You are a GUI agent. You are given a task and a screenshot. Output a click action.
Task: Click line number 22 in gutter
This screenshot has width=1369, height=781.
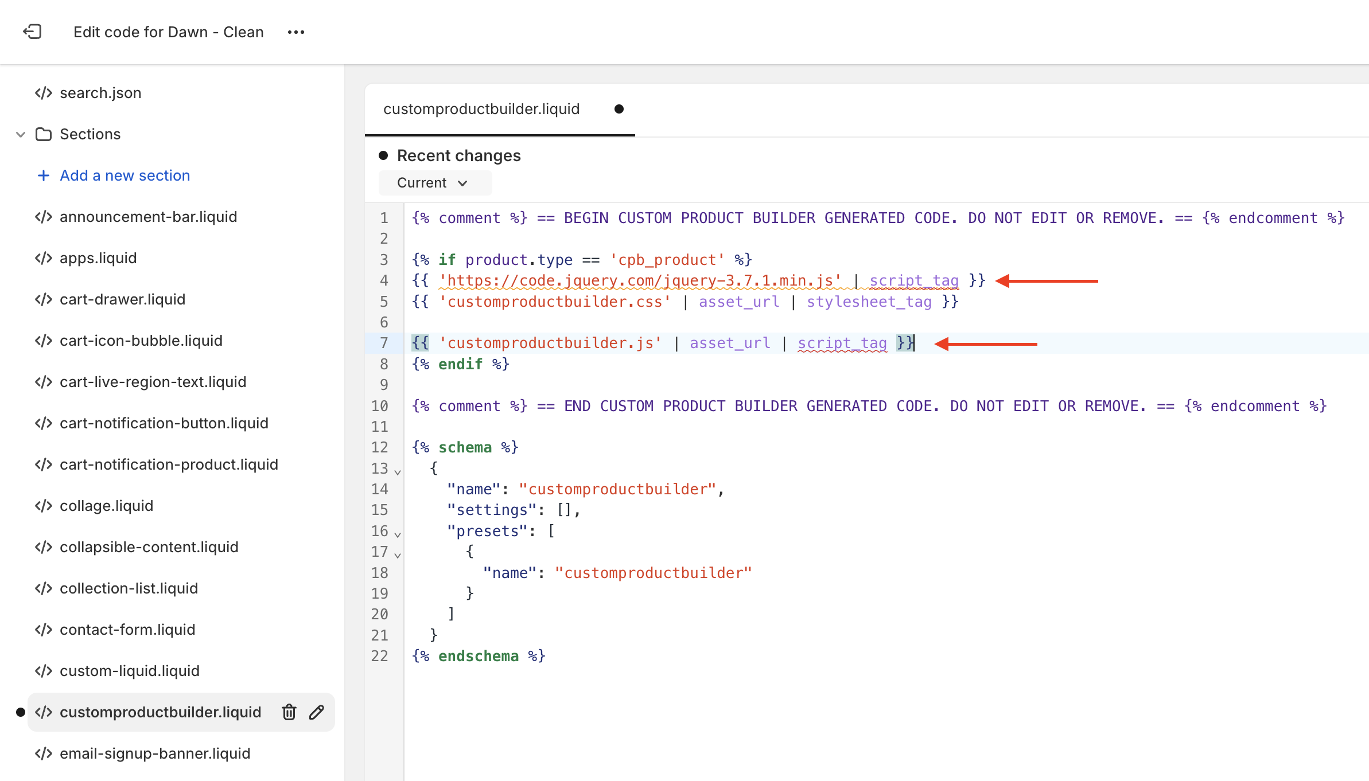(380, 657)
